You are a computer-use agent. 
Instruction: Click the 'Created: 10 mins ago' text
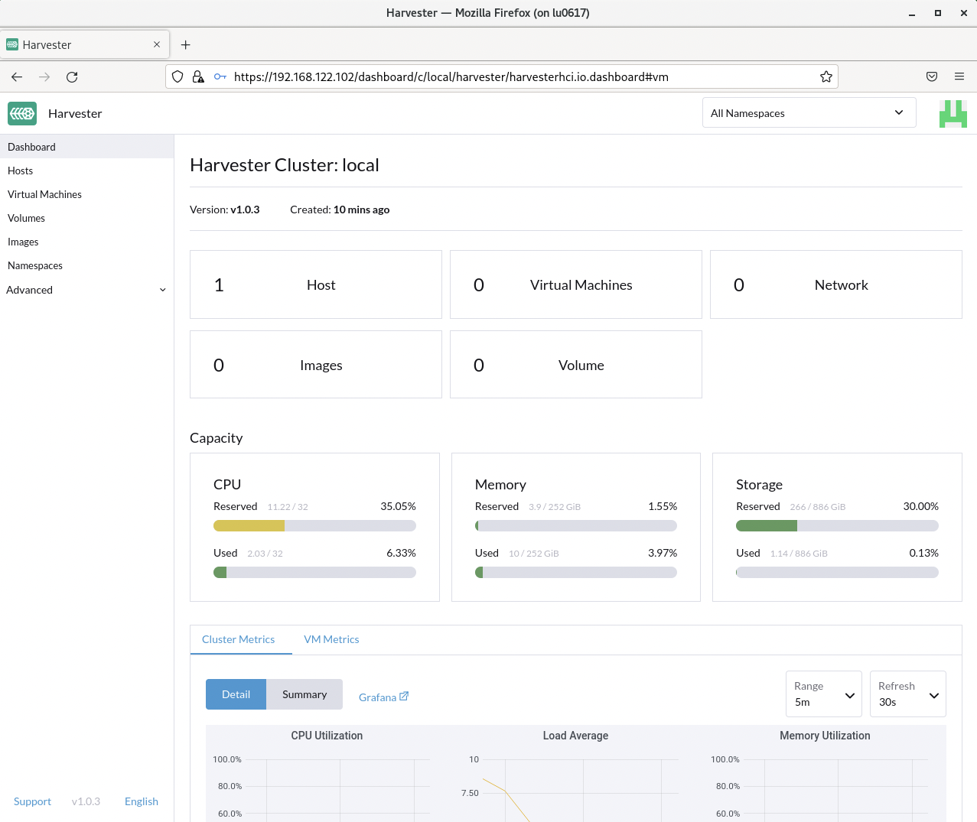click(340, 210)
